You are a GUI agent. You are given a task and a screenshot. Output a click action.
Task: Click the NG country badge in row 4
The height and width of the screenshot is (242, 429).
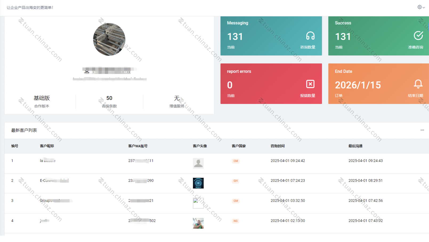(x=236, y=221)
